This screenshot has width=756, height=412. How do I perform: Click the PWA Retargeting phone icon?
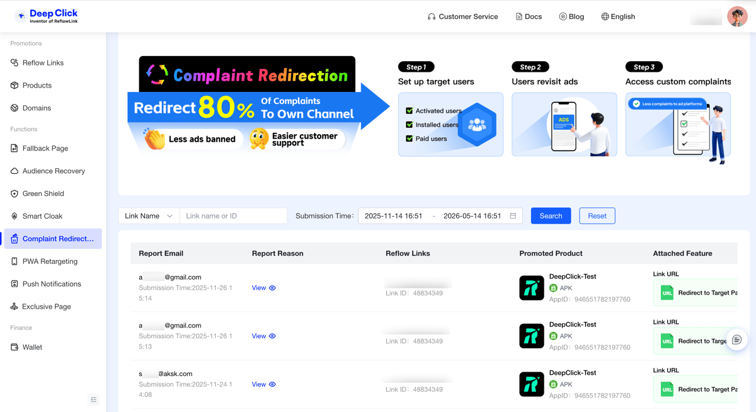pyautogui.click(x=14, y=261)
